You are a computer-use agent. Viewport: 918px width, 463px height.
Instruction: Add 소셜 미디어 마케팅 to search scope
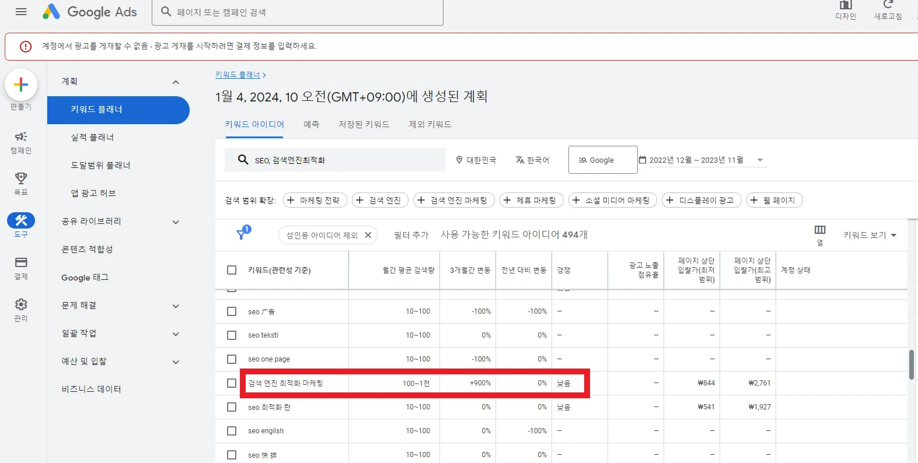tap(613, 200)
